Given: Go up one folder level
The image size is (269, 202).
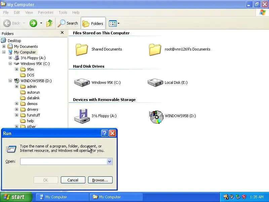Looking at the screenshot, I should tap(49, 23).
